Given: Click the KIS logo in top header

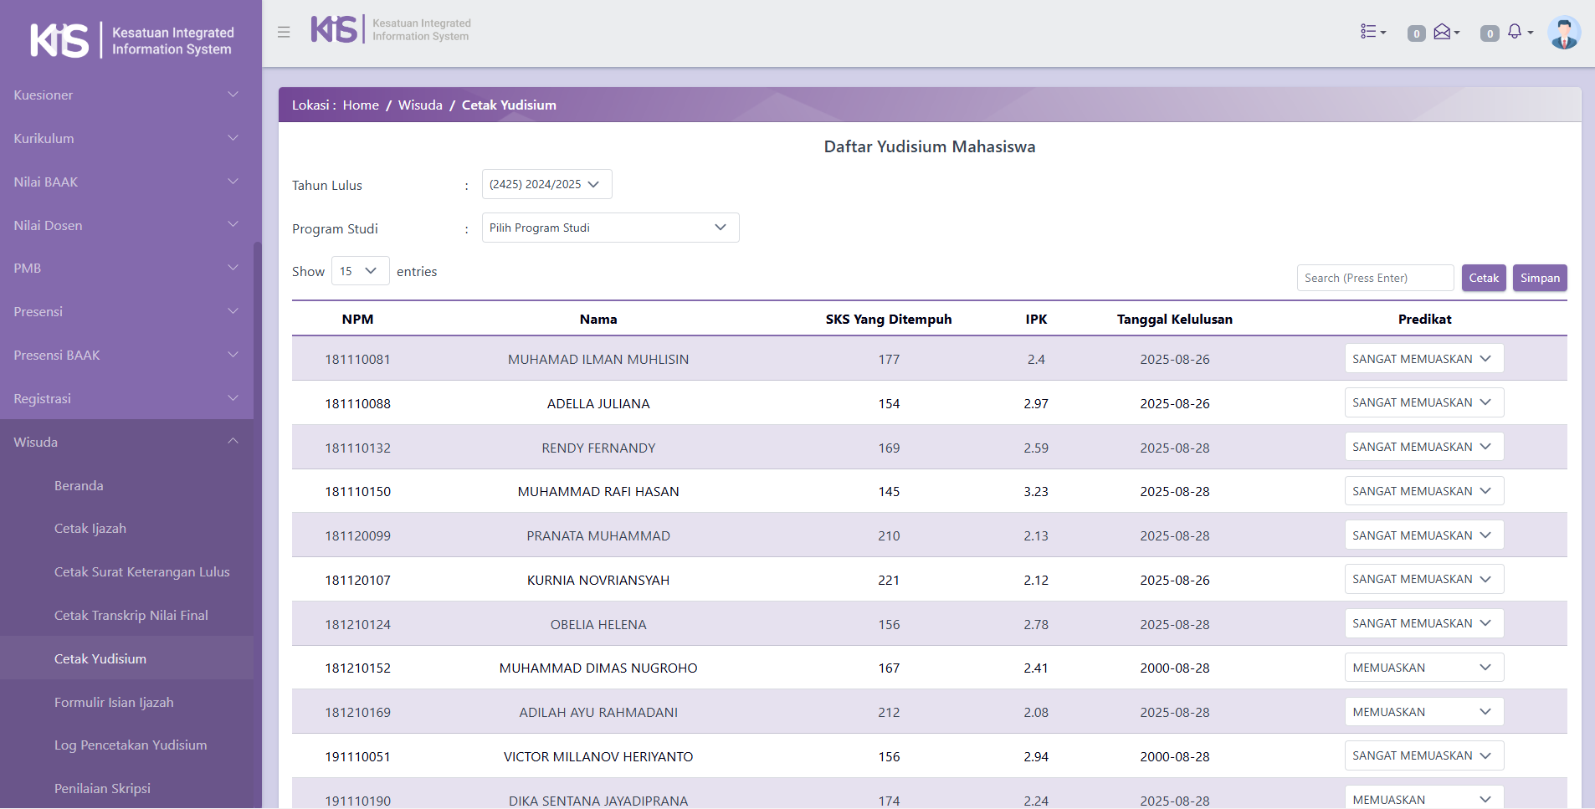Looking at the screenshot, I should [x=335, y=29].
